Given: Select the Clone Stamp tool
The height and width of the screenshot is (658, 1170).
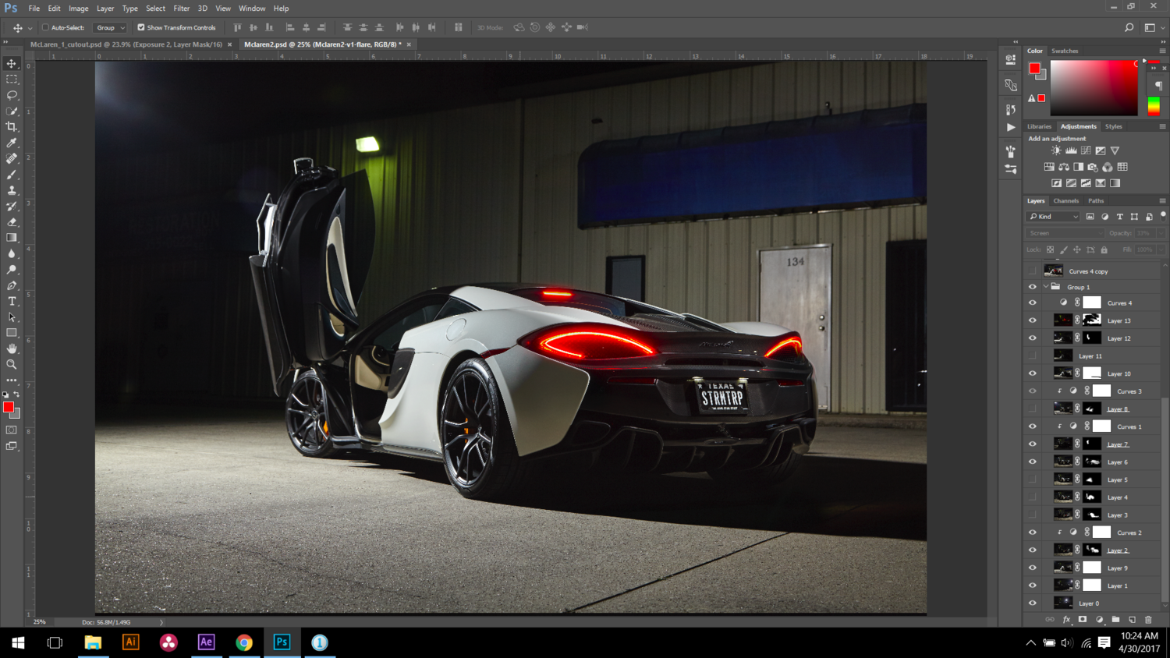Looking at the screenshot, I should click(x=12, y=190).
